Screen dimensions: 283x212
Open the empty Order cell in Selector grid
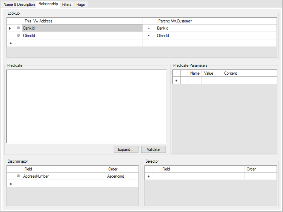(260, 176)
